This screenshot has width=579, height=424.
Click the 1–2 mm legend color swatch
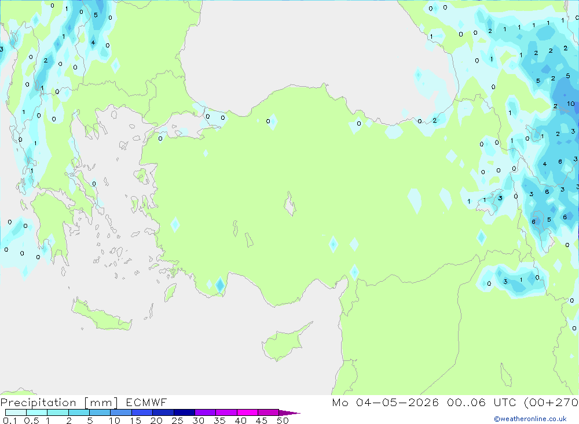[x=57, y=412]
